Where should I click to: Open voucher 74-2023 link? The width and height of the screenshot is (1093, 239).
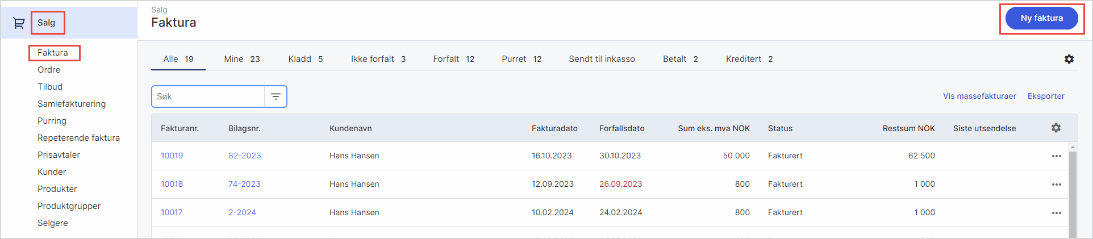coord(244,184)
